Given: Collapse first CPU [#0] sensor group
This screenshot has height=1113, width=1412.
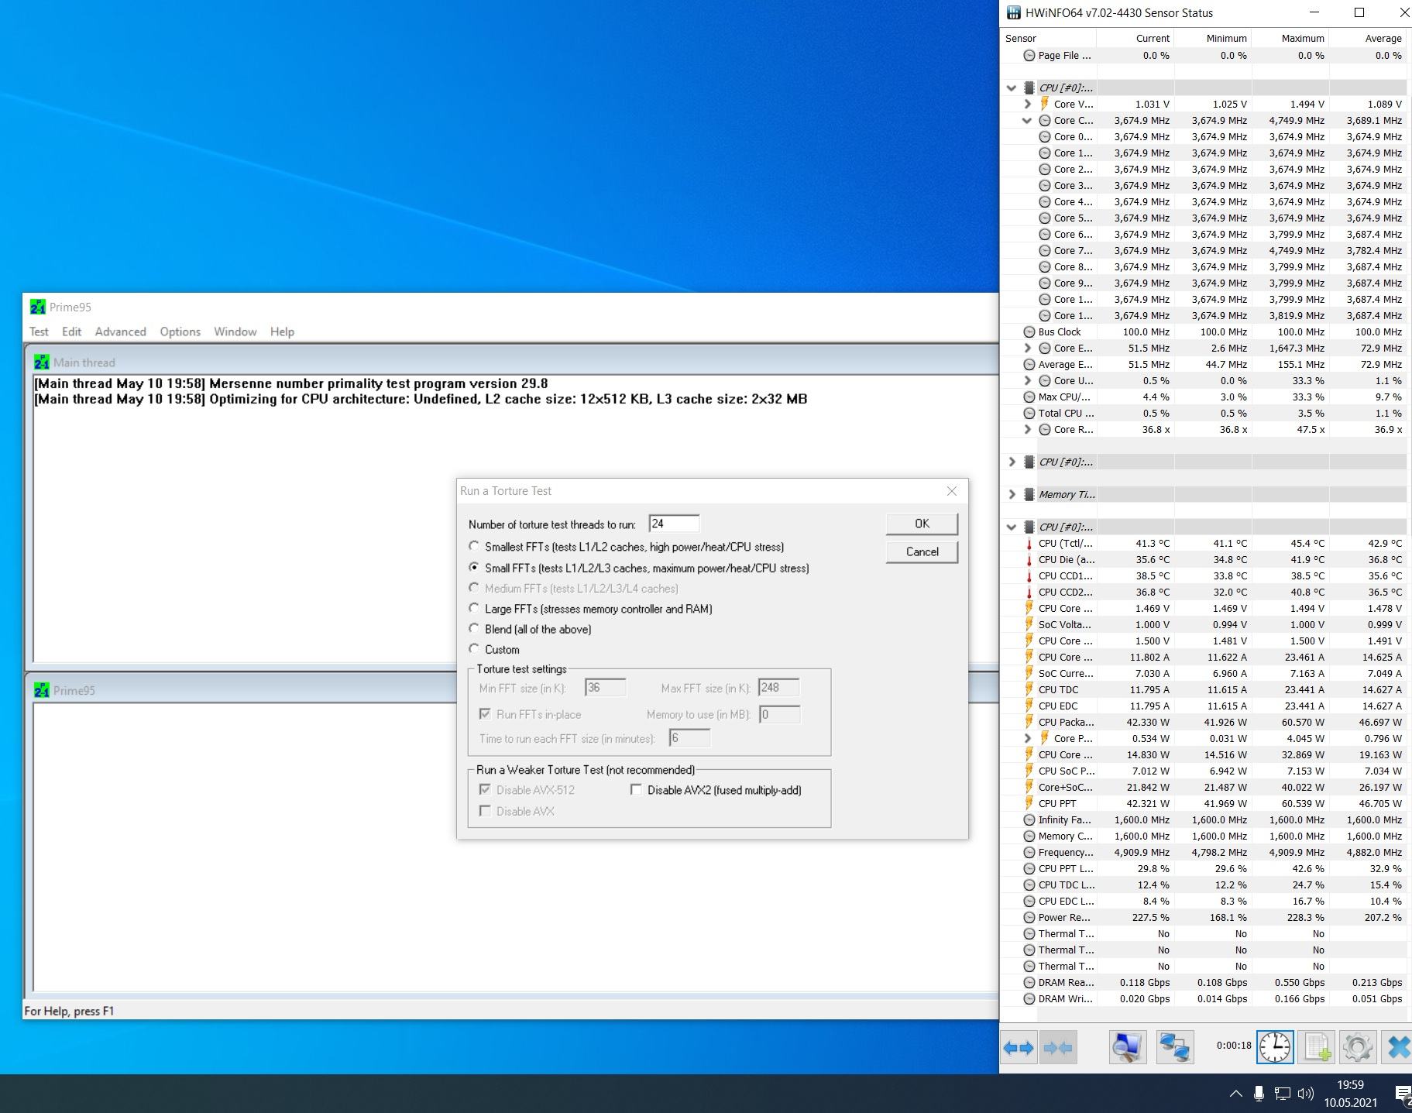Looking at the screenshot, I should 1012,88.
